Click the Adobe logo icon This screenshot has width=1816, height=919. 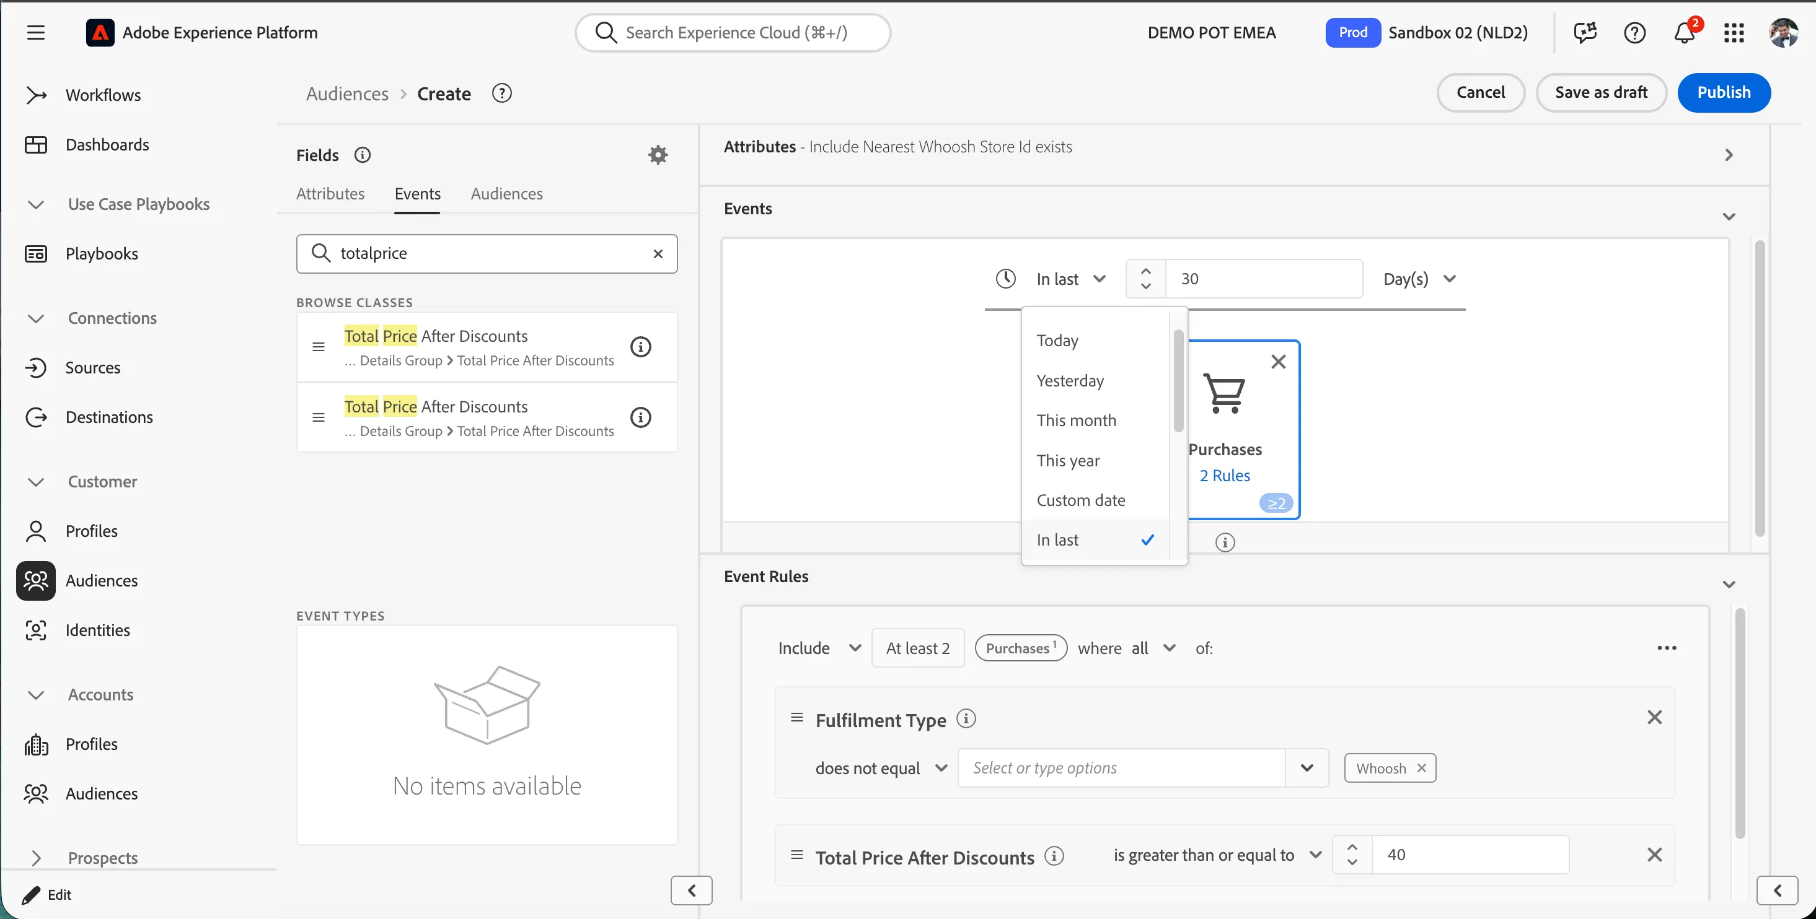[99, 32]
